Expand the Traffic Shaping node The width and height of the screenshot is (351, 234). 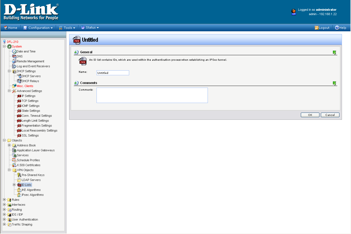tap(4, 224)
